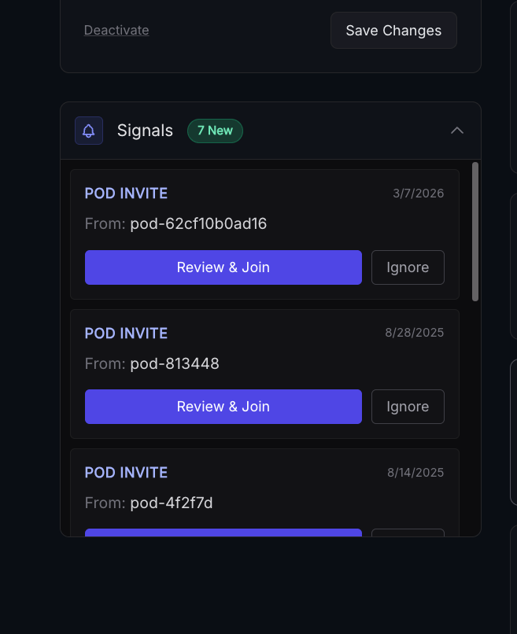Select the POD INVITE heading dated 8/28/2025
Viewport: 517px width, 634px height.
[x=126, y=334]
